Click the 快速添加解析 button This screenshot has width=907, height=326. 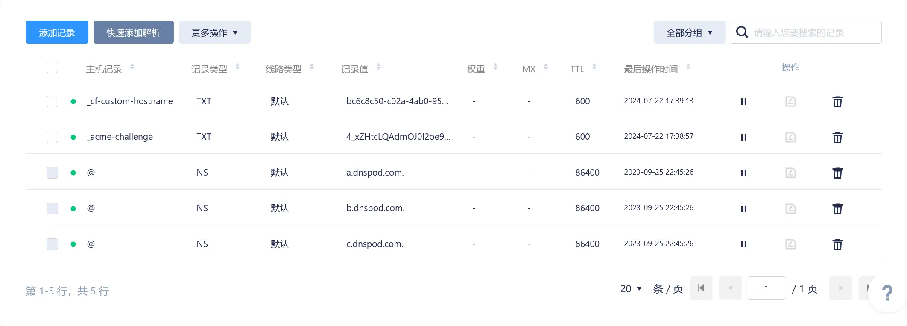tap(134, 32)
